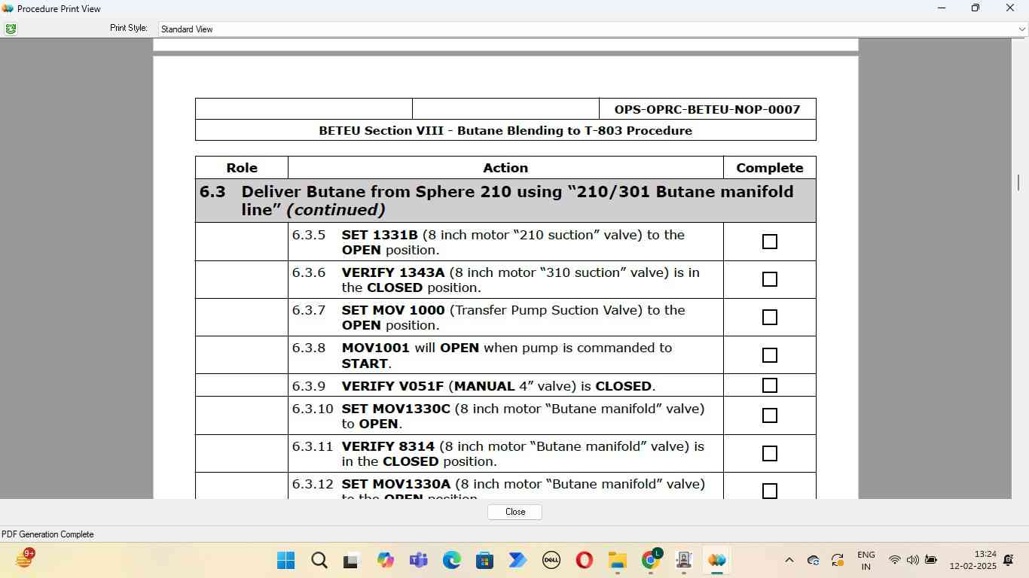
Task: Open the ENG IN language switcher
Action: click(x=866, y=561)
